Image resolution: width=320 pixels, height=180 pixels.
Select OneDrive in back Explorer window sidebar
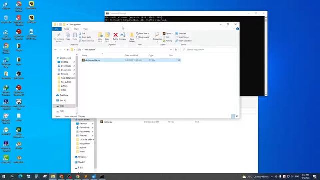81,157
